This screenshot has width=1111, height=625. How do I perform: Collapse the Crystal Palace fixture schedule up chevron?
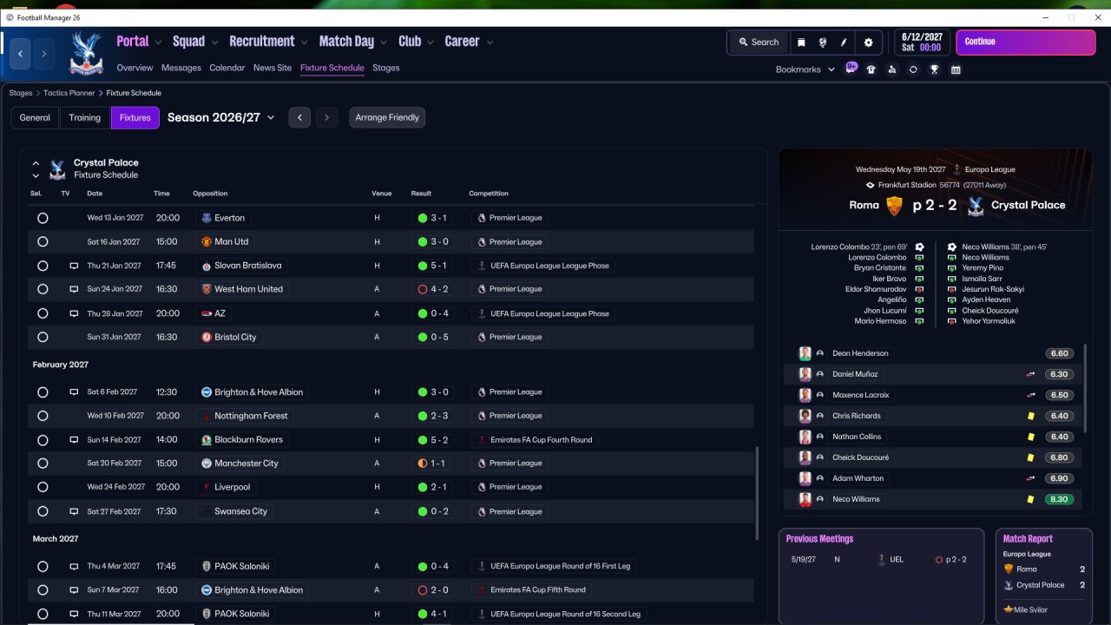pyautogui.click(x=36, y=163)
